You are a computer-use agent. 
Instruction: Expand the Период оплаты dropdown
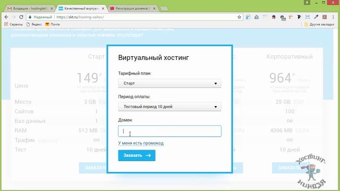tap(169, 107)
